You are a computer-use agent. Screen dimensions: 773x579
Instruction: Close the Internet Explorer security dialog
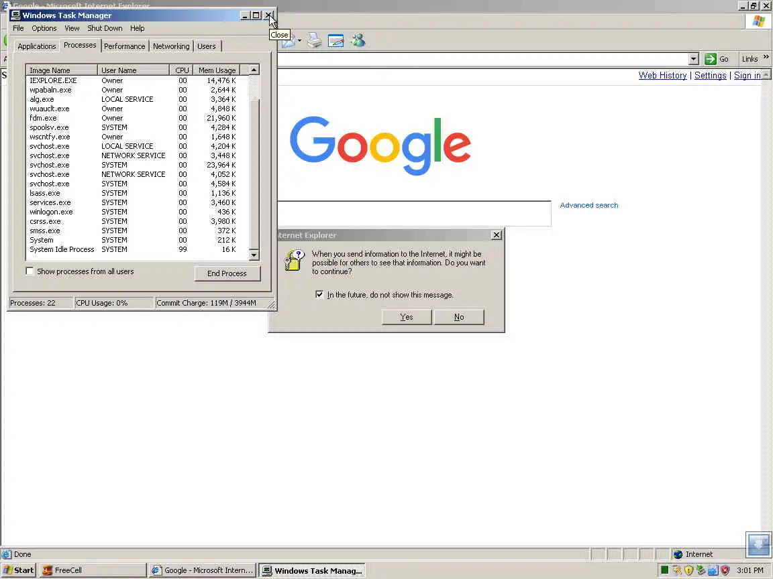pyautogui.click(x=497, y=235)
